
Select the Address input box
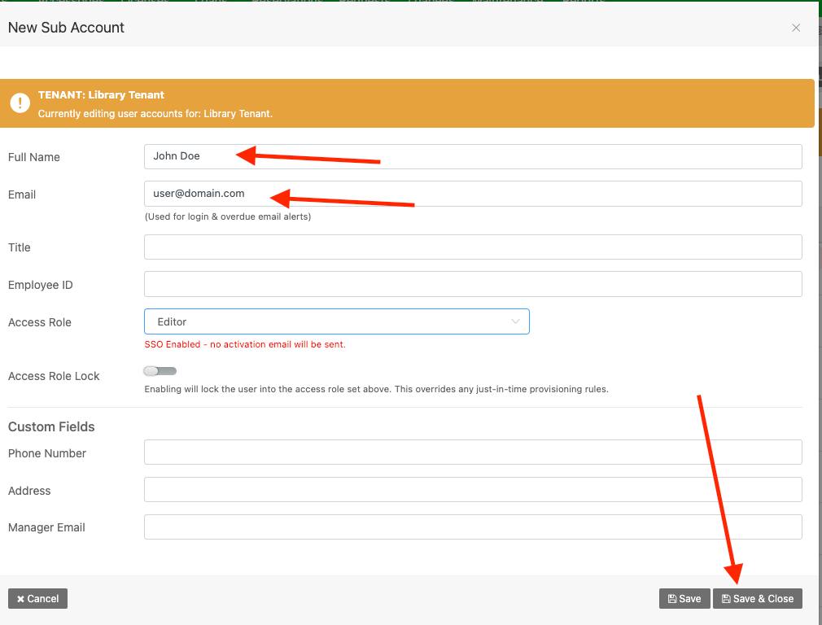pyautogui.click(x=472, y=490)
